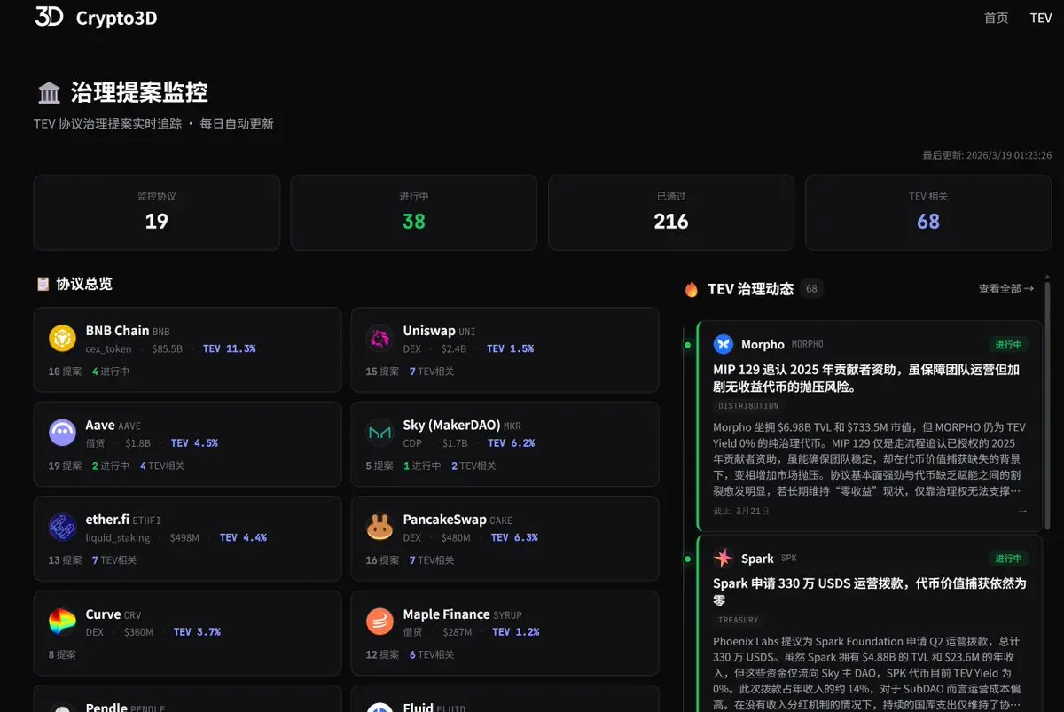The image size is (1064, 712).
Task: Click the flame icon beside TEV 治理动态
Action: coord(692,289)
